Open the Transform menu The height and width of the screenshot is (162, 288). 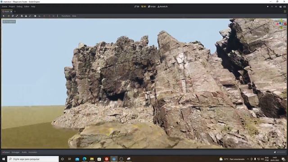click(66, 16)
